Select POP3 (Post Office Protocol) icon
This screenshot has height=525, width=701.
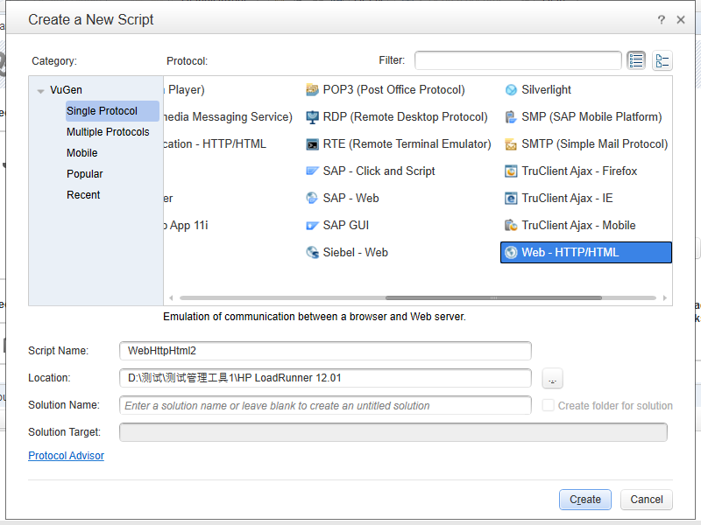pos(312,90)
